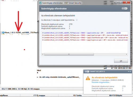Image resolution: width=133 pixels, height=97 pixels.
Task: Click ESET icon in window title bar
Action: [x=40, y=3]
